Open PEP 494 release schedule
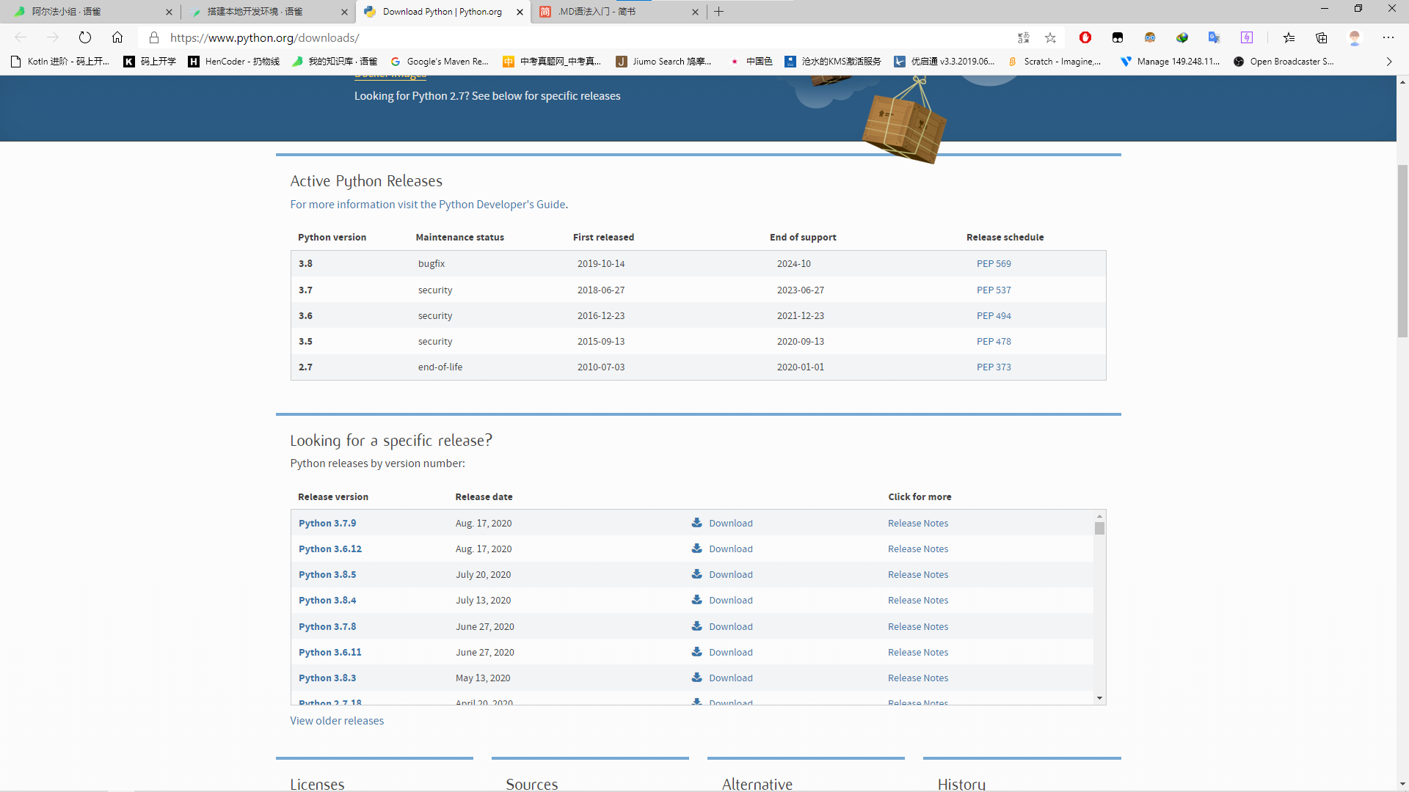This screenshot has width=1409, height=792. click(994, 316)
